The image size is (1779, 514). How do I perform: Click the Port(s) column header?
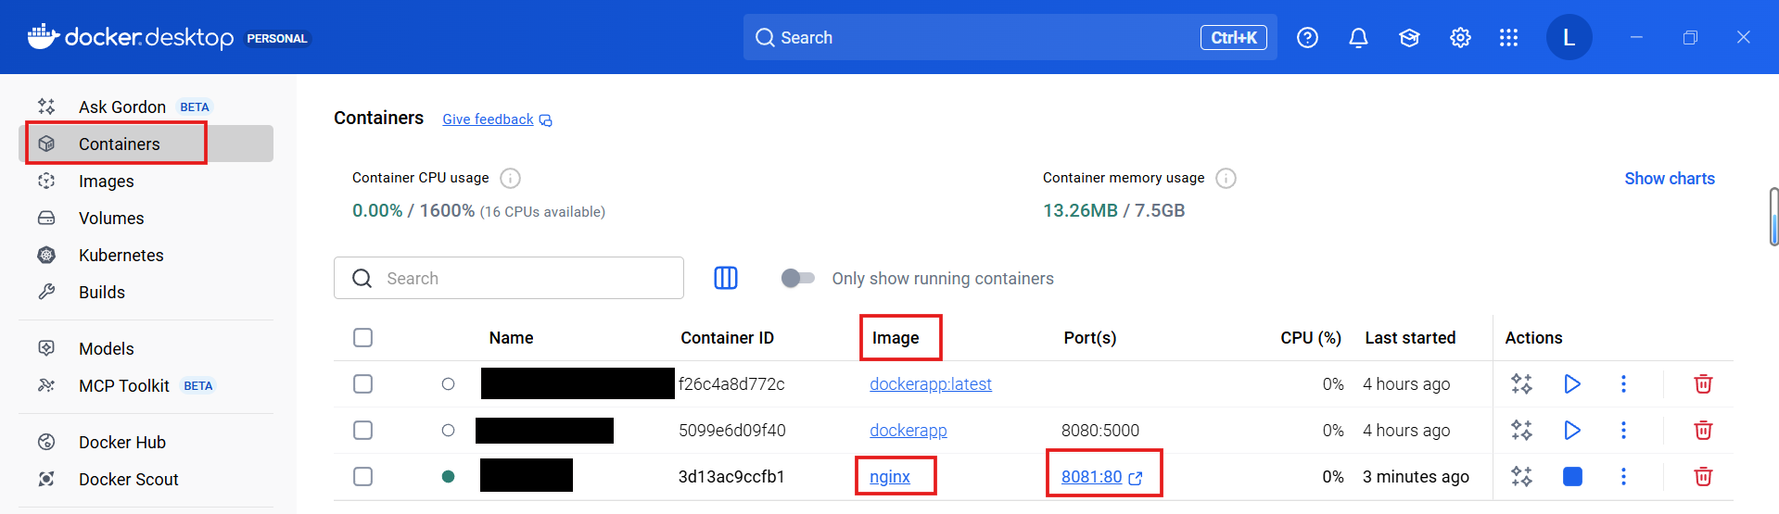(x=1090, y=338)
